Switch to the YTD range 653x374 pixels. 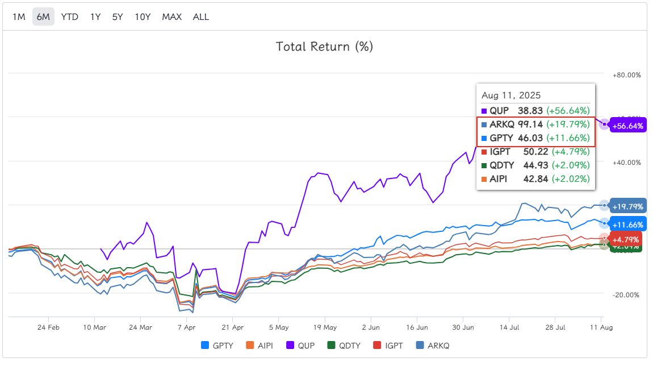coord(69,17)
